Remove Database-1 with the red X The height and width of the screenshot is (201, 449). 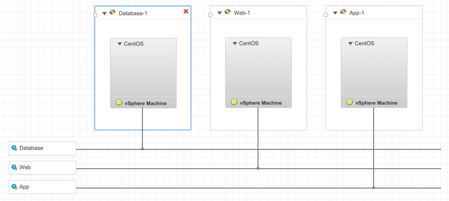click(186, 11)
